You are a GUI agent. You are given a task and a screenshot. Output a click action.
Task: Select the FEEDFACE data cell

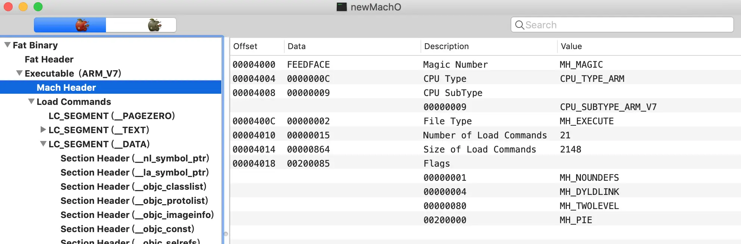[x=308, y=65]
